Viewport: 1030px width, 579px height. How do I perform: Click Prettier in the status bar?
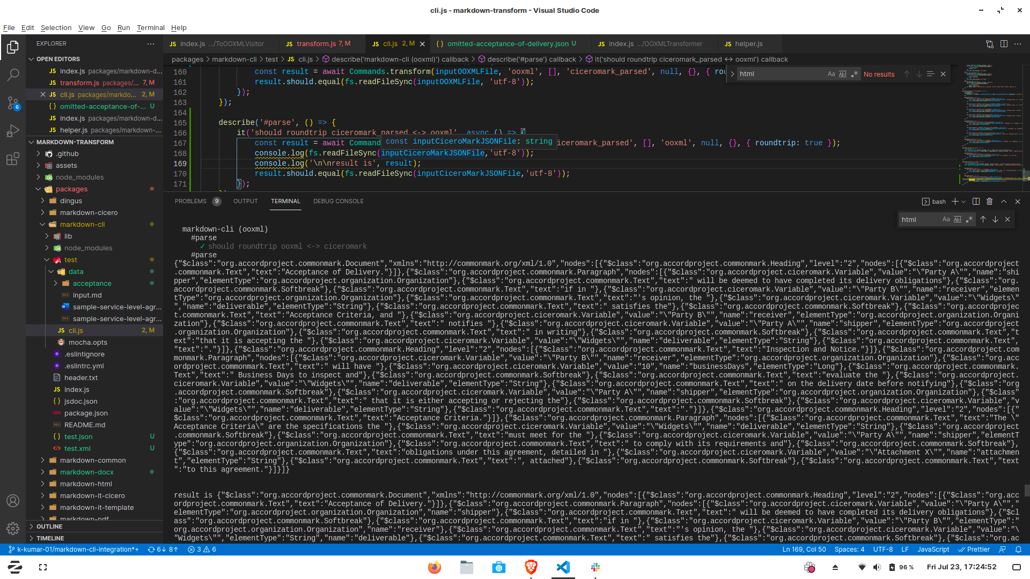(x=974, y=550)
